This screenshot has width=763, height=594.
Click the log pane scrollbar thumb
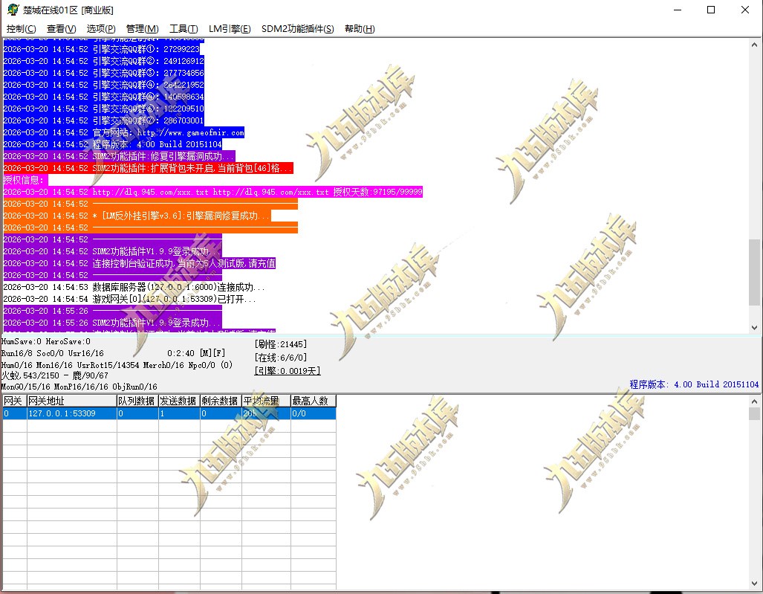754,272
